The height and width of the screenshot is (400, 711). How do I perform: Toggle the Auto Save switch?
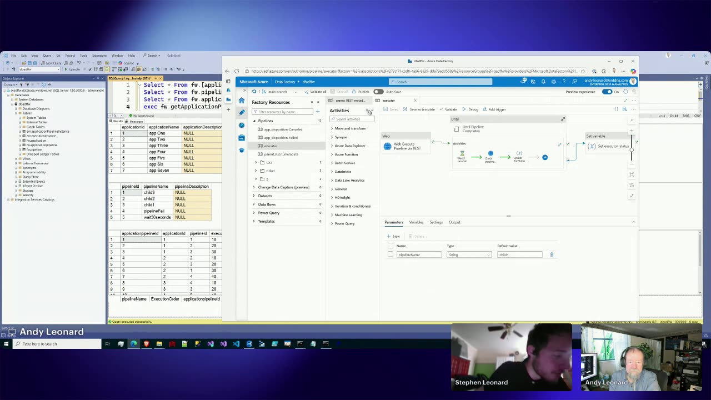[378, 92]
